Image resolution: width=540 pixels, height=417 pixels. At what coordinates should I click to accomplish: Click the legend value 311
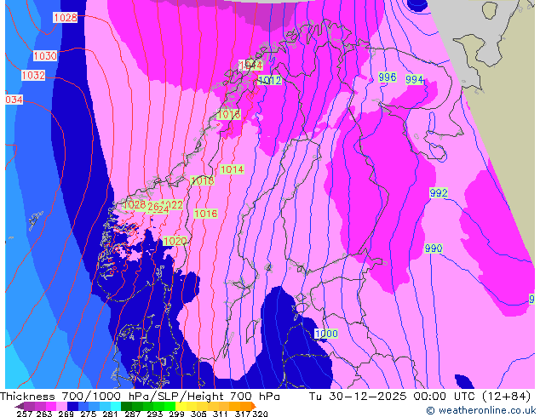coord(221,414)
